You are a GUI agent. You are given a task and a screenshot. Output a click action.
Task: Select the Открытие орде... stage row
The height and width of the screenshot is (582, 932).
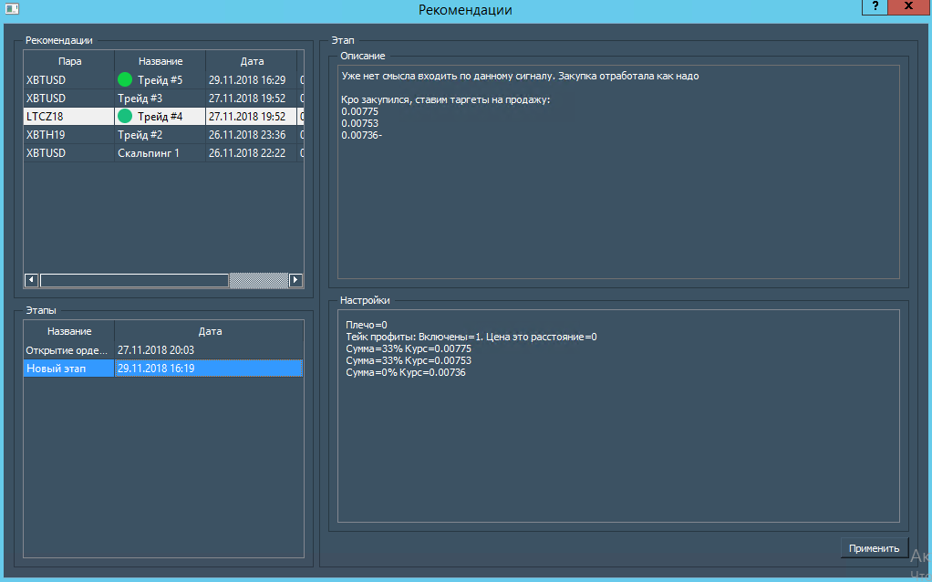coord(68,350)
